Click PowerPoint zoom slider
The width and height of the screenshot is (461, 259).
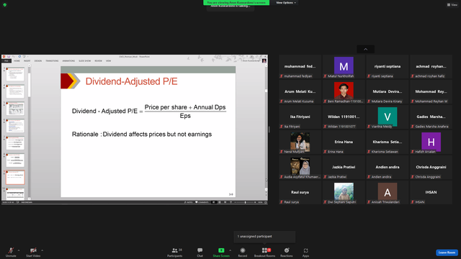(x=245, y=202)
